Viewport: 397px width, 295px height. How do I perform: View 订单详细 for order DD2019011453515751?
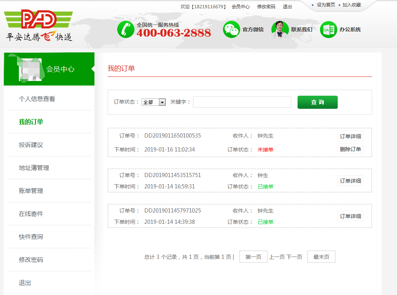[x=350, y=180]
